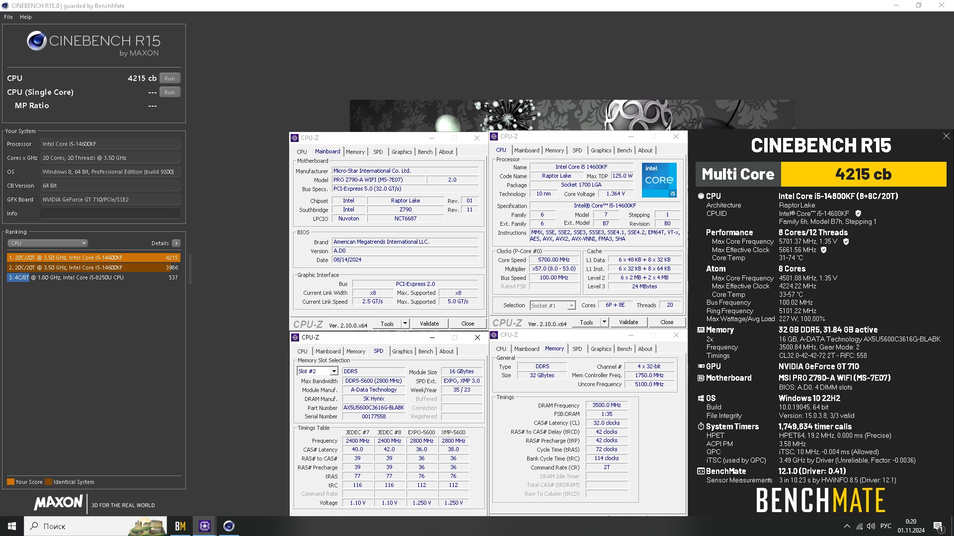954x536 pixels.
Task: Open the Help menu
Action: coord(25,17)
